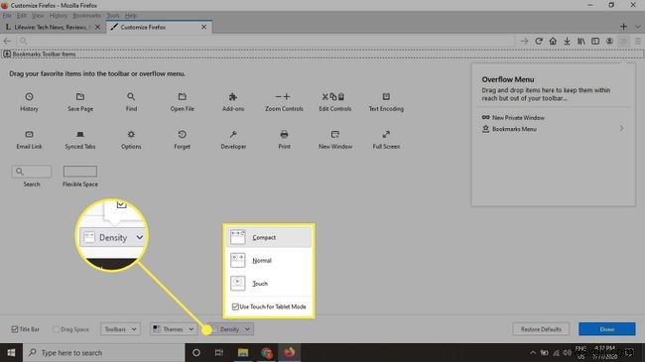
Task: Toggle the Title Bar checkbox
Action: [15, 329]
